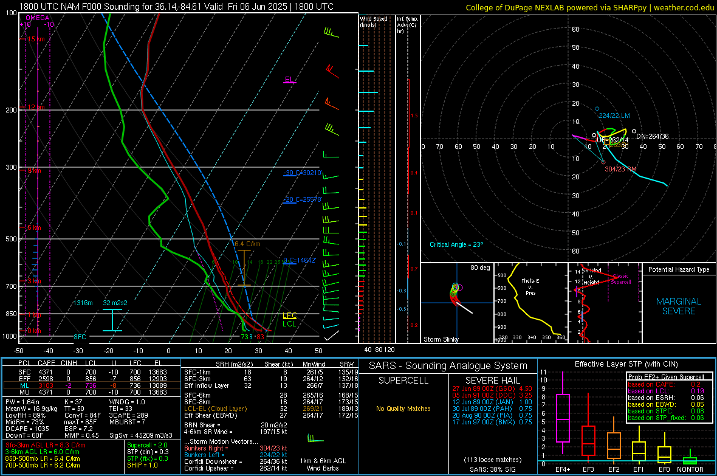Click the -30 C=30210' height label
The image size is (717, 476).
point(303,173)
